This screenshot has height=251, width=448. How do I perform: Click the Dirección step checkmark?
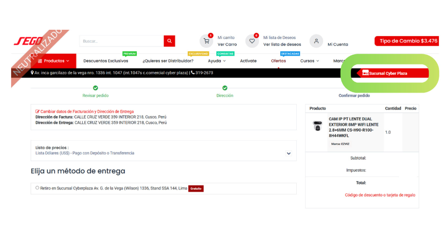[x=224, y=88]
